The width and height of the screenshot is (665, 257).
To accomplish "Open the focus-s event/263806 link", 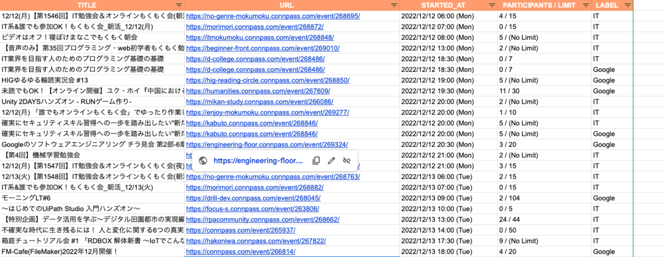I will pyautogui.click(x=253, y=209).
